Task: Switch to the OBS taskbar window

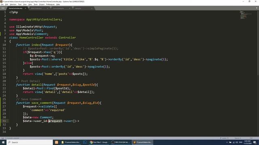Action: (121, 142)
